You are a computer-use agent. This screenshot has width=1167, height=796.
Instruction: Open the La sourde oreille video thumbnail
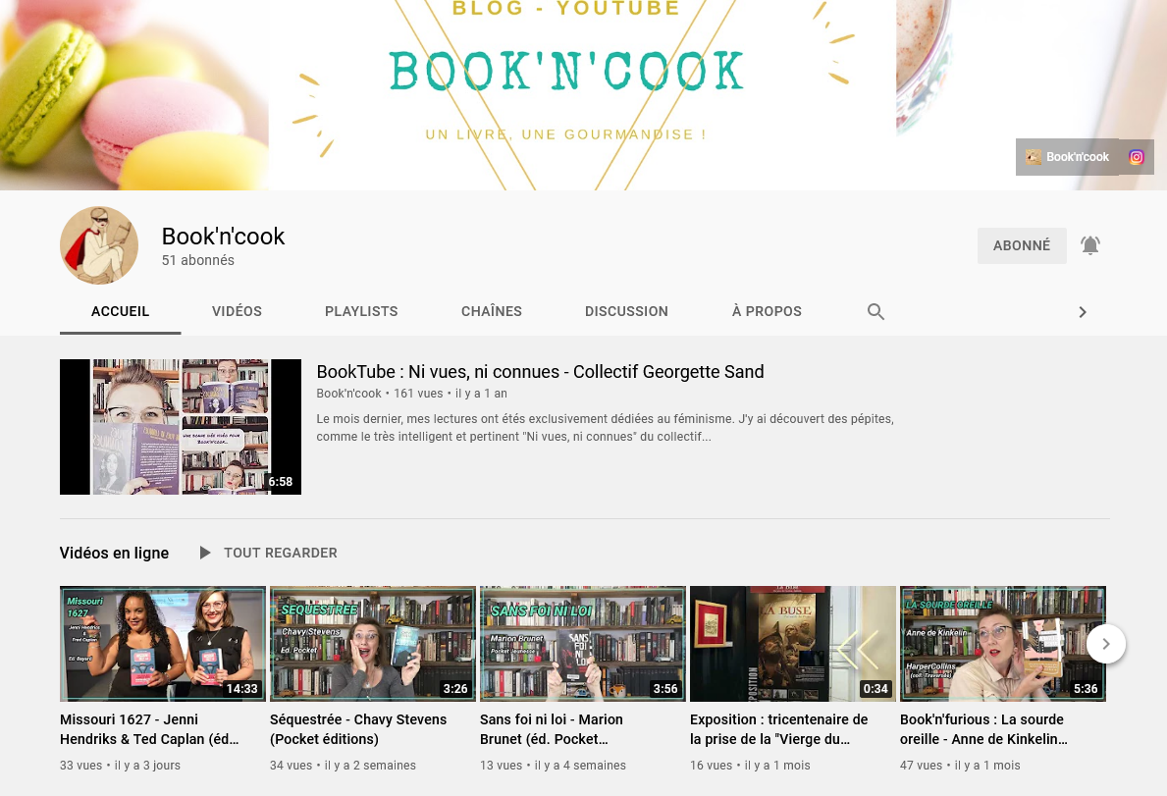pyautogui.click(x=1002, y=644)
